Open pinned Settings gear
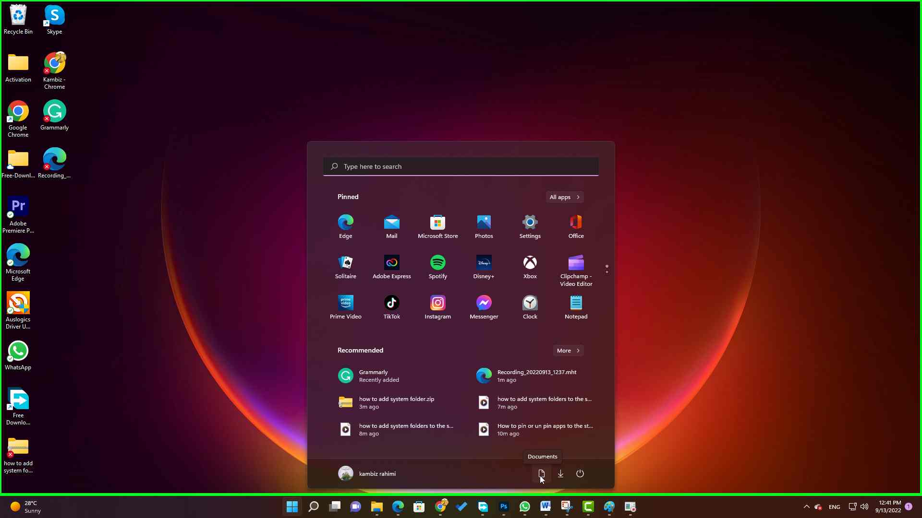This screenshot has height=518, width=922. (x=530, y=227)
